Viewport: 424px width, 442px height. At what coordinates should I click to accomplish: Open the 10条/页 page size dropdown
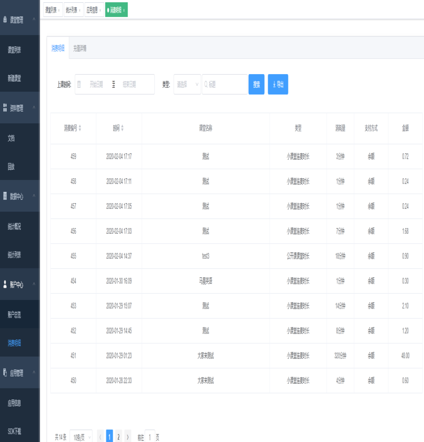pos(82,437)
